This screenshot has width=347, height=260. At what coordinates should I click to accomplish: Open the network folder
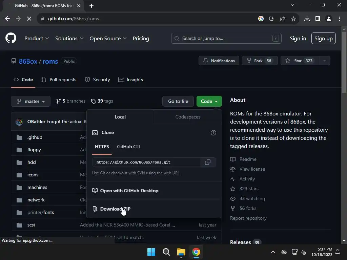click(x=36, y=200)
